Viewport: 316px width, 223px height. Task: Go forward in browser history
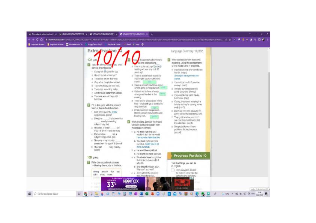[x=33, y=40]
